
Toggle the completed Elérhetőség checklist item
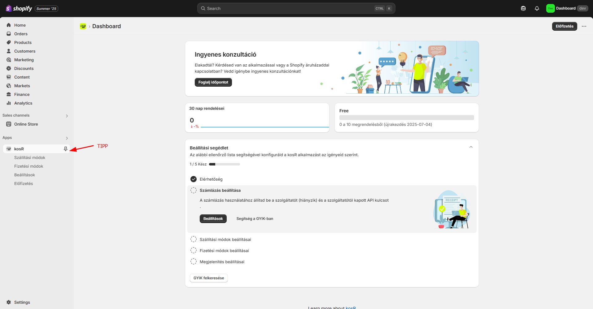tap(194, 179)
